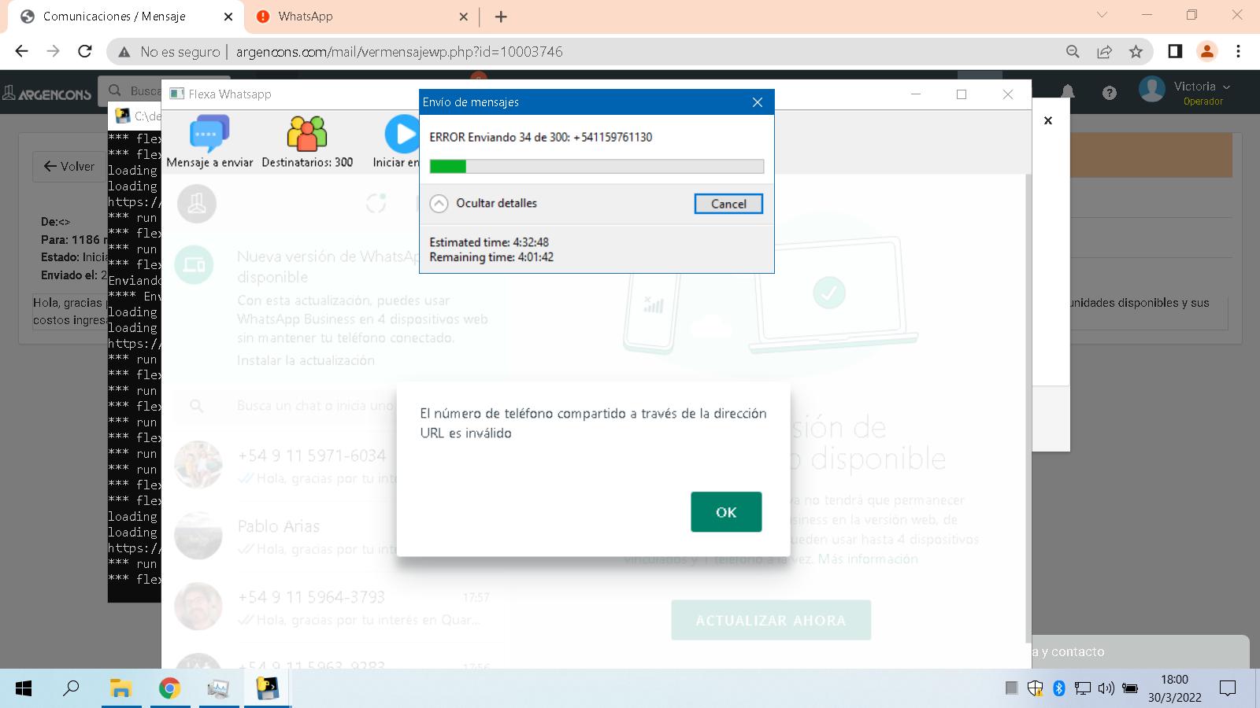Open File Explorer from taskbar
The height and width of the screenshot is (708, 1260).
click(120, 689)
